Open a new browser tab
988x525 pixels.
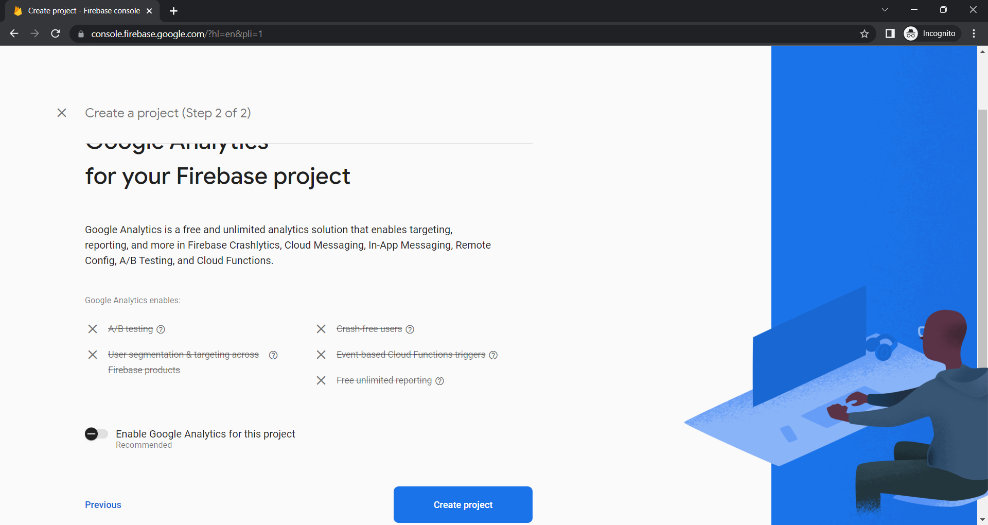click(173, 11)
